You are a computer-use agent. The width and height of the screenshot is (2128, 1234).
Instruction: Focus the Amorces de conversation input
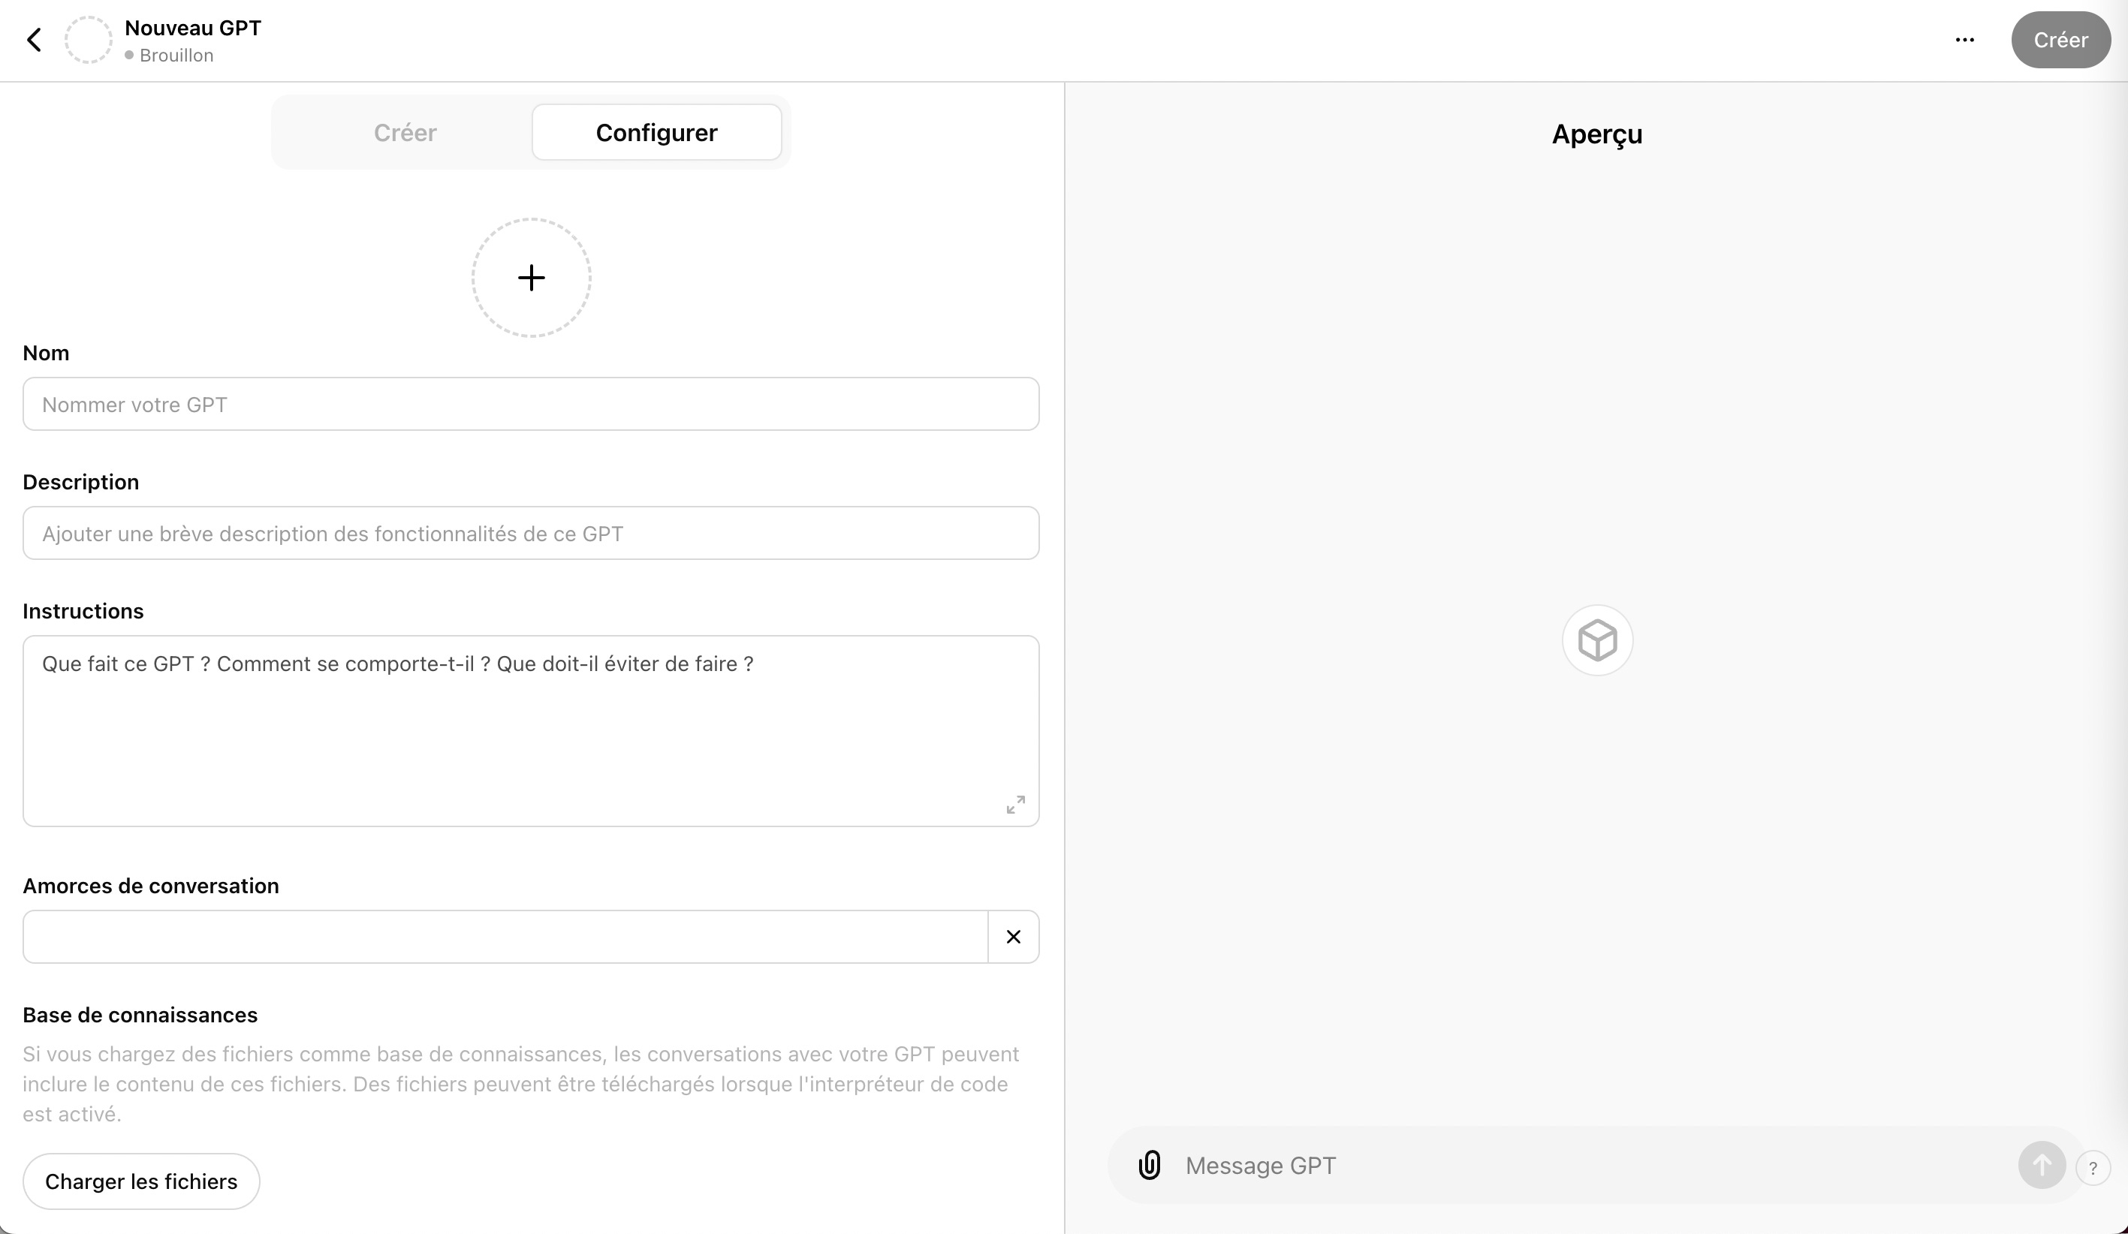click(505, 937)
